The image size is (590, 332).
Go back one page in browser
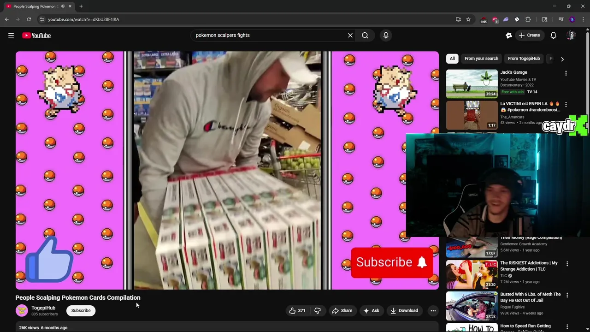7,19
